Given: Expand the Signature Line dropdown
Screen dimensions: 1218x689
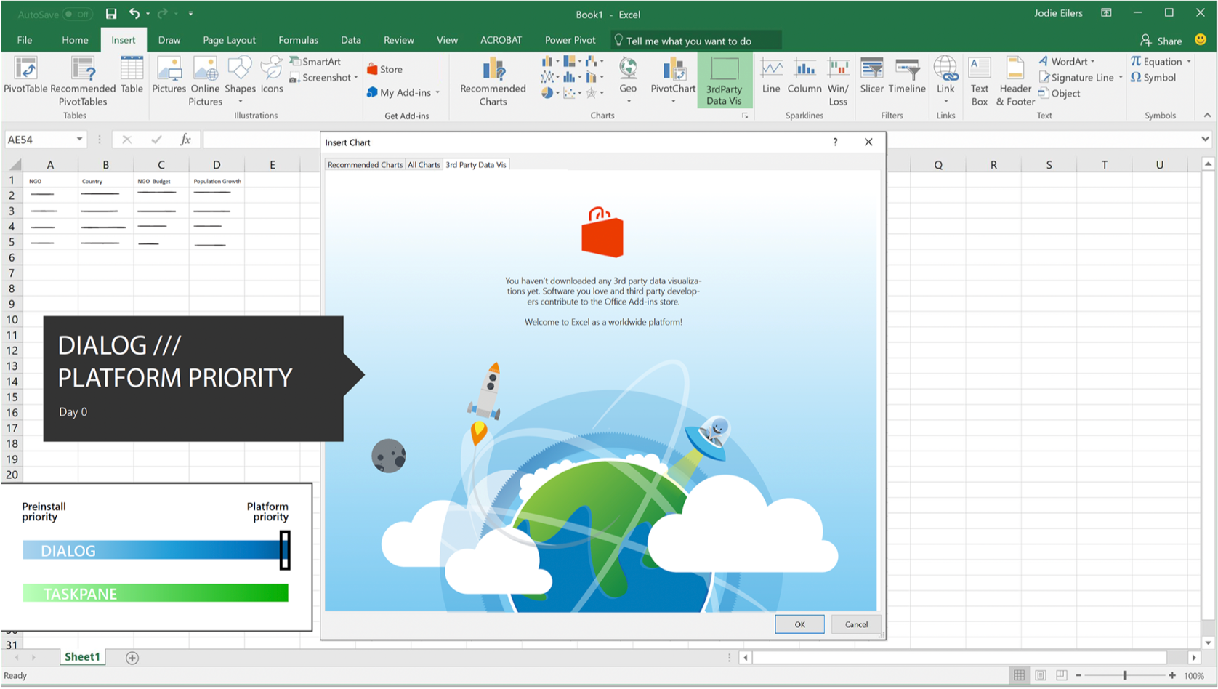Looking at the screenshot, I should [1121, 78].
